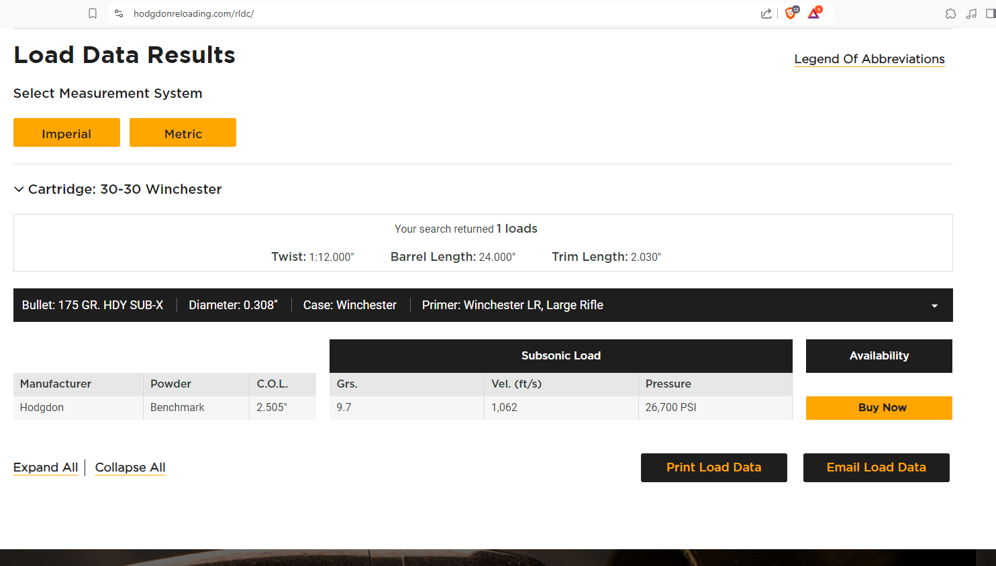The width and height of the screenshot is (996, 566).
Task: Click the bookmark icon in address bar
Action: (93, 13)
